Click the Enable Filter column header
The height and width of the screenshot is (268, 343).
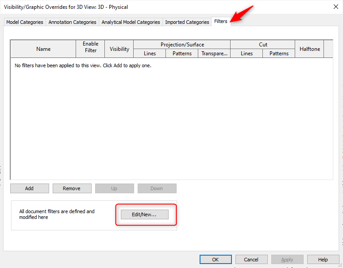[90, 49]
